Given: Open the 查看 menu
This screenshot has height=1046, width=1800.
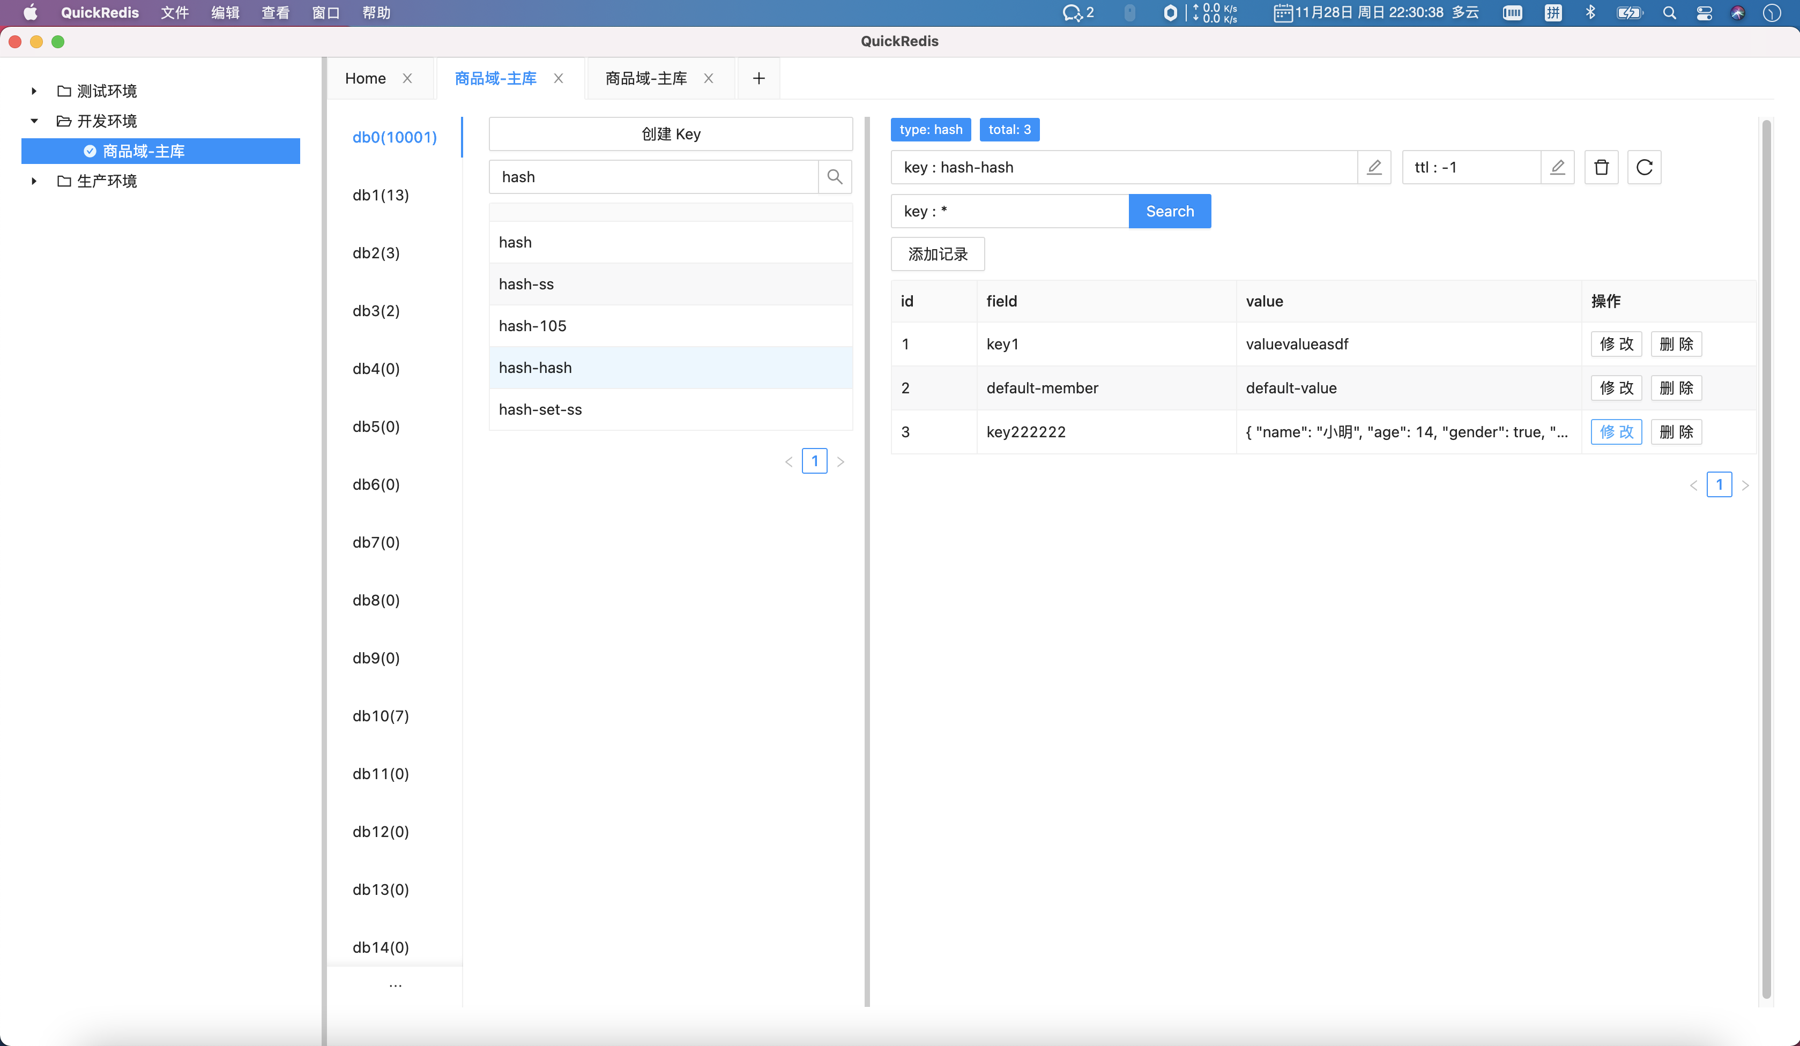Looking at the screenshot, I should pyautogui.click(x=275, y=13).
